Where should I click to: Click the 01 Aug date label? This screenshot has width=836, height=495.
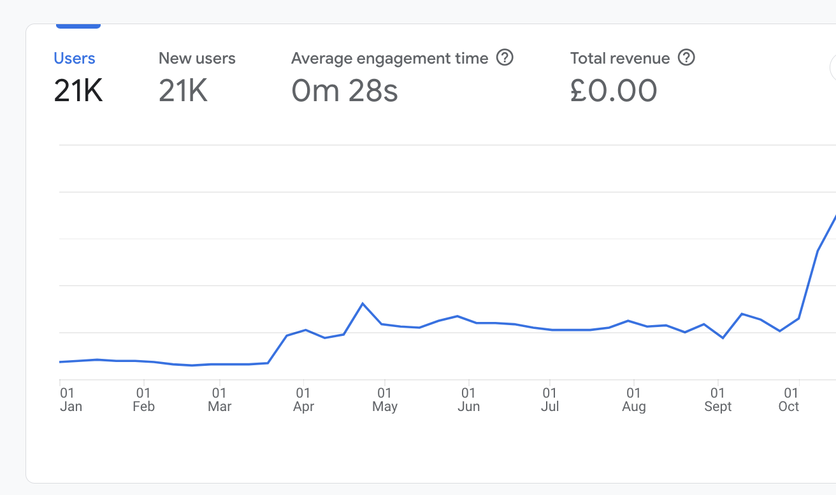click(633, 400)
